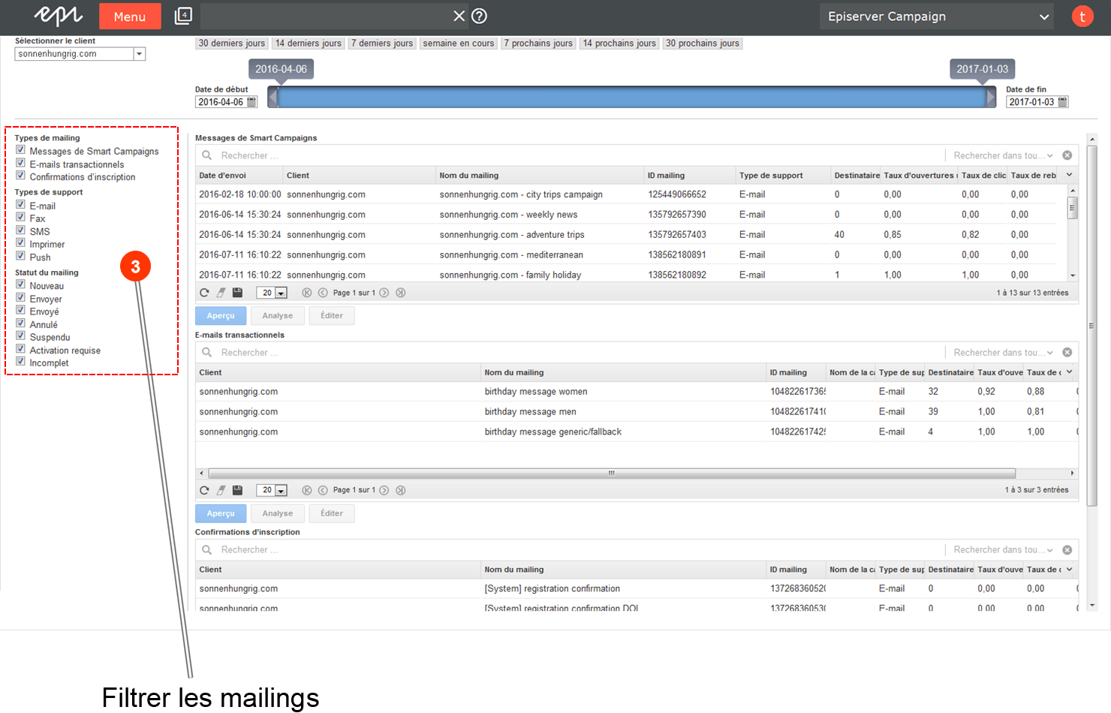Go to first page of Smart Campaigns table
The width and height of the screenshot is (1111, 713).
coord(306,293)
